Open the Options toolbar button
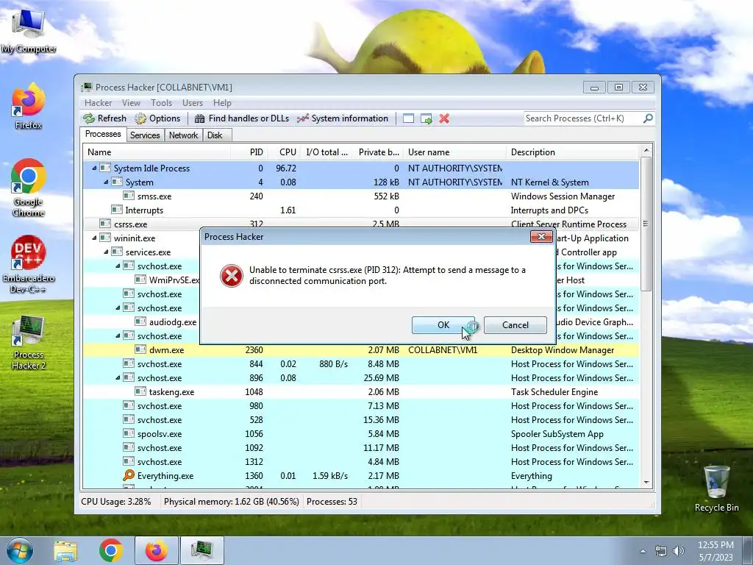Screen dimensions: 753x565 coord(157,118)
